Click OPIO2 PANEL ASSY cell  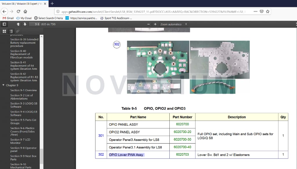coord(138,132)
